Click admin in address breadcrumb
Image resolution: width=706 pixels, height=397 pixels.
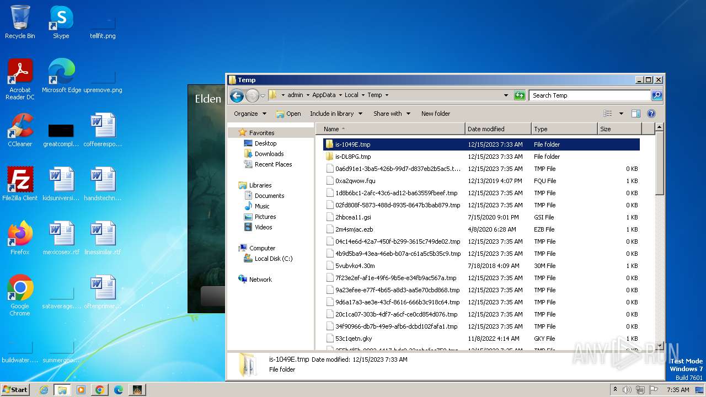pyautogui.click(x=295, y=95)
